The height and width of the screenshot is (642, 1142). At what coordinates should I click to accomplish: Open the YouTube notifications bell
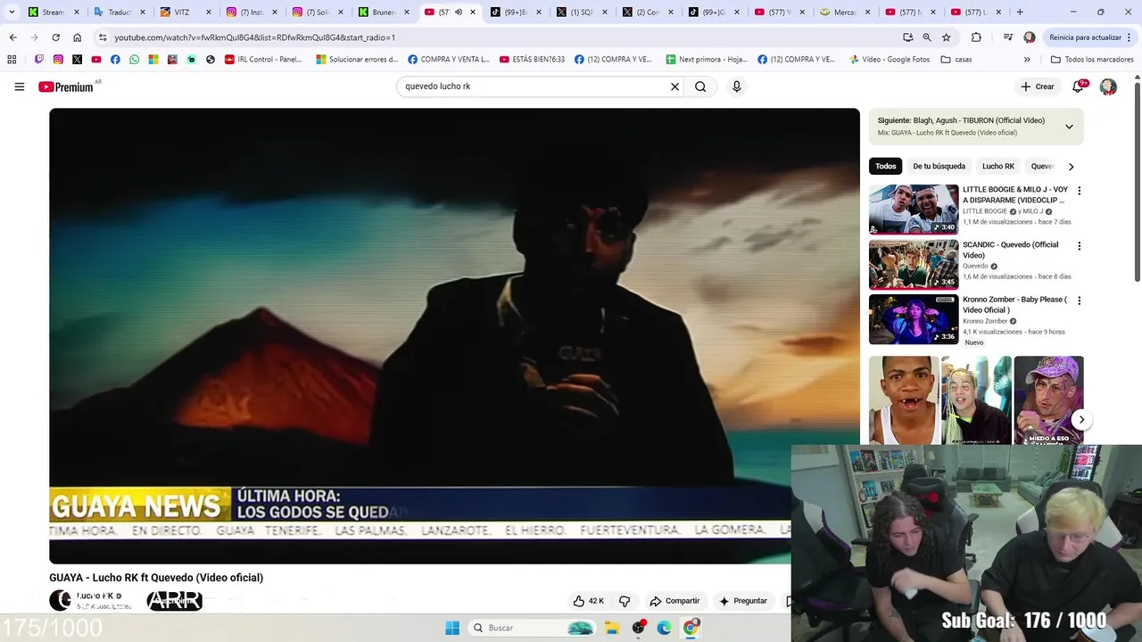click(x=1078, y=86)
